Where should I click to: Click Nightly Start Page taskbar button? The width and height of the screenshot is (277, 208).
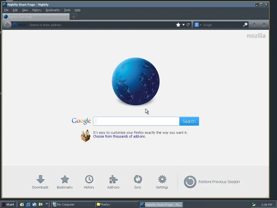click(x=161, y=205)
